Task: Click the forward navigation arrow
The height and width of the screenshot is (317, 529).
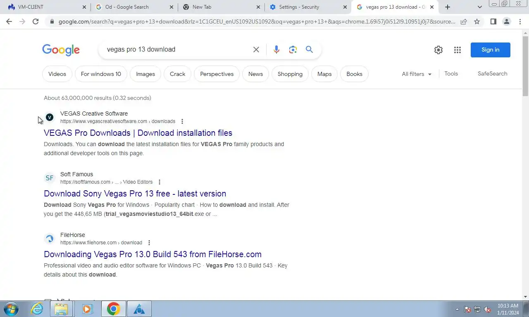Action: (22, 21)
